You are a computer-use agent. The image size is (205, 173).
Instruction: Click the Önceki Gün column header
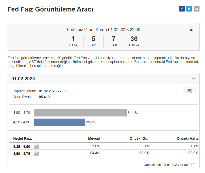click(x=140, y=138)
